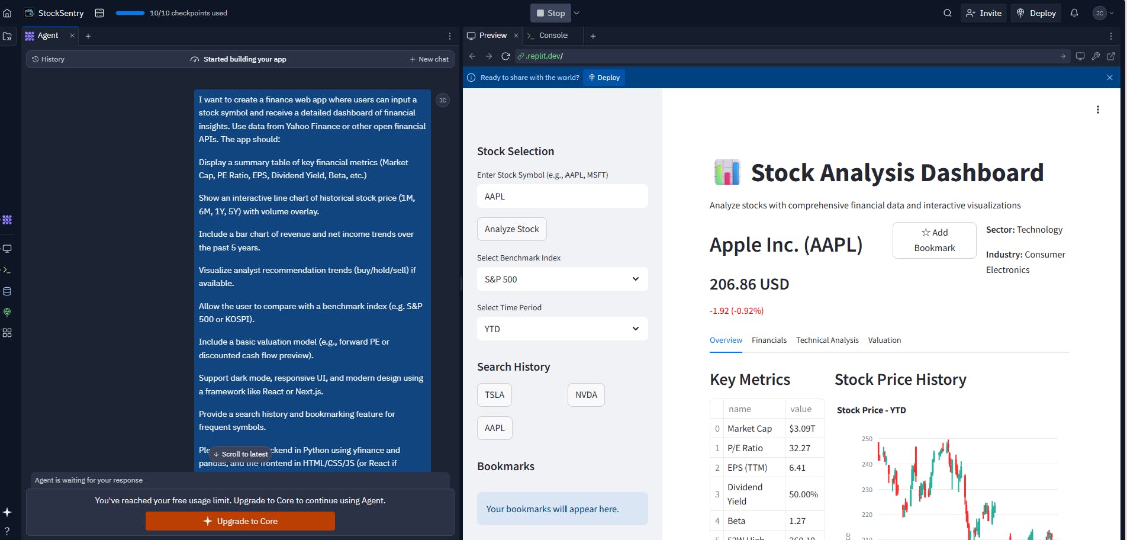Open the all tools grid icon in the sidebar

7,333
